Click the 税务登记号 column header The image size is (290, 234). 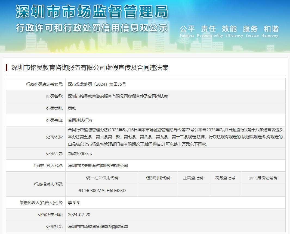pos(225,178)
